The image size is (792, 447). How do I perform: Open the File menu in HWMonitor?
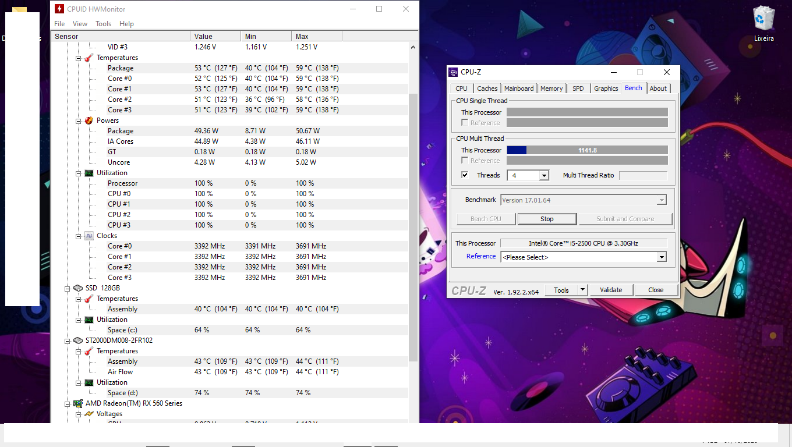tap(59, 24)
